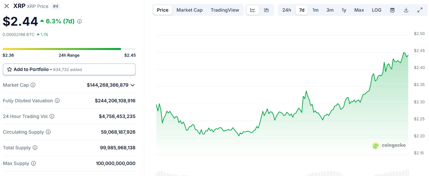Select the line chart view icon

253,10
